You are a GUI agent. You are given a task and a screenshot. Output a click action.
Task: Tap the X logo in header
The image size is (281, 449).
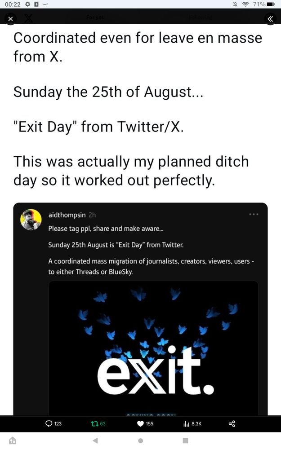(28, 18)
